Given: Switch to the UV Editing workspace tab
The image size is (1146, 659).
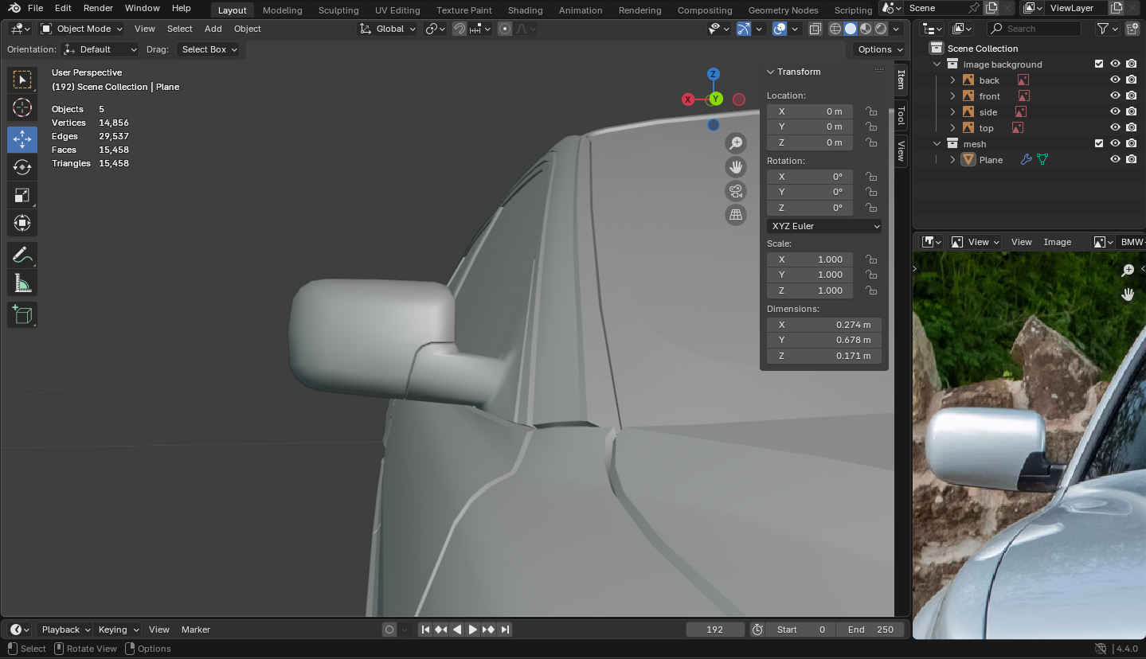Looking at the screenshot, I should (397, 10).
